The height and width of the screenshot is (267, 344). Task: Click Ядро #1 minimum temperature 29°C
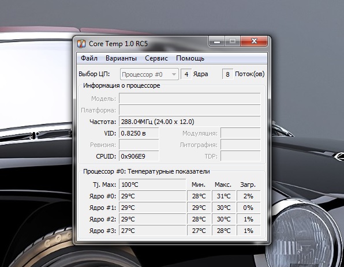pos(199,208)
